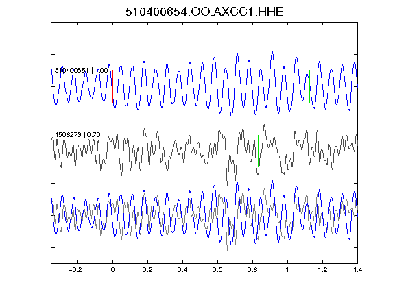This screenshot has height=296, width=395.
Task: Click the 0.2 x-axis tick label
Action: pyautogui.click(x=147, y=270)
